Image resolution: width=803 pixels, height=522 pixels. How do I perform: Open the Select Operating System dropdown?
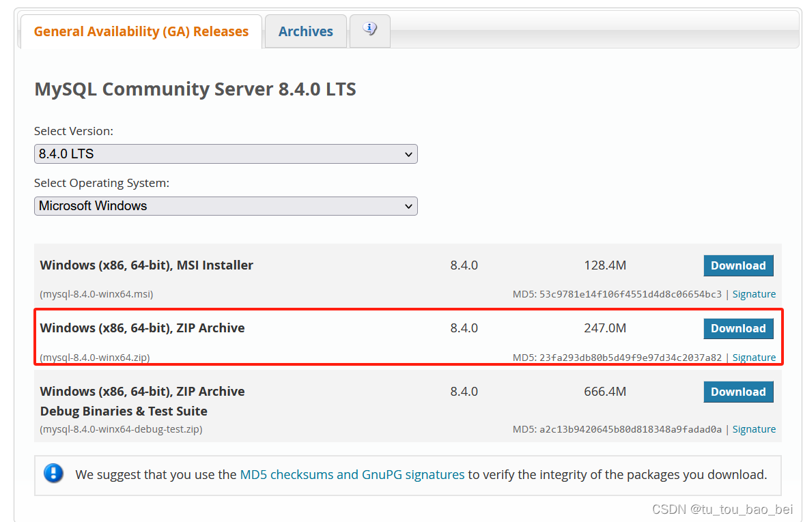226,206
